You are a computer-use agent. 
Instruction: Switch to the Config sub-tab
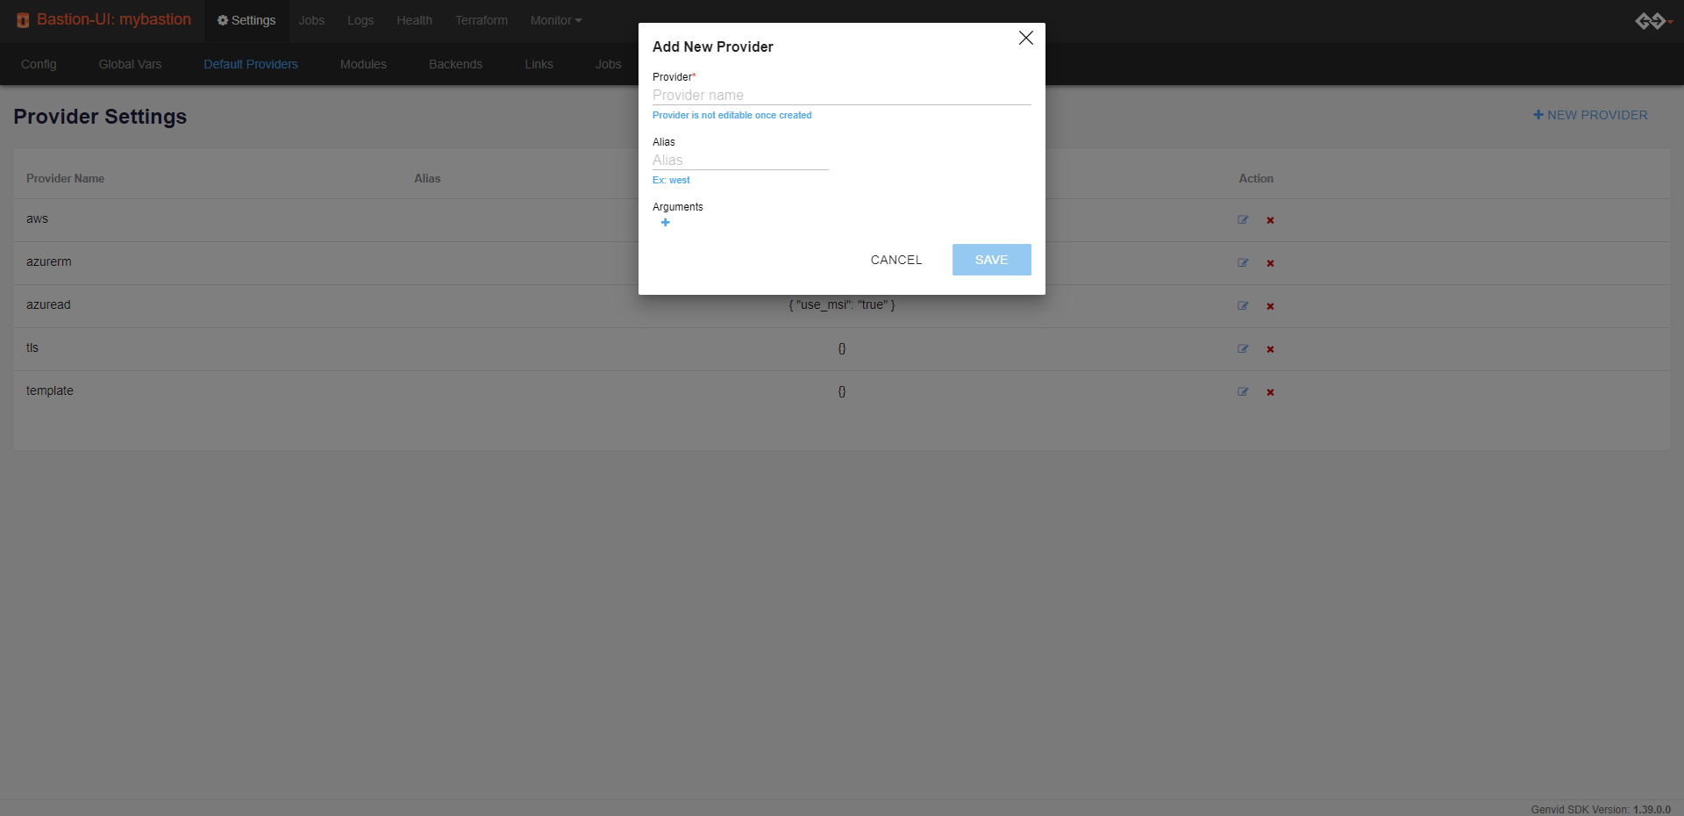pos(39,64)
